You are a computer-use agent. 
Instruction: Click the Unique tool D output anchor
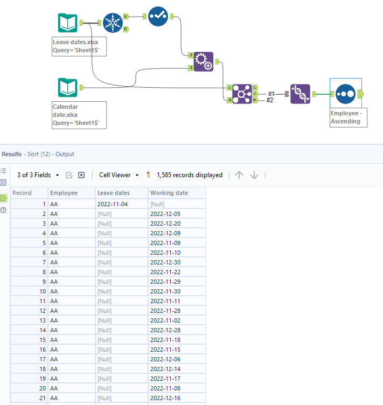pos(126,29)
